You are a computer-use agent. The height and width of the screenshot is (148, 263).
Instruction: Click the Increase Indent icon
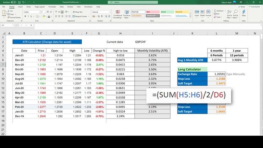point(69,16)
